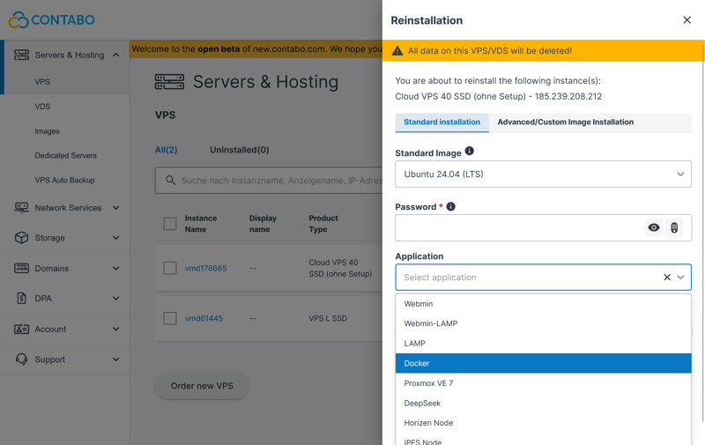Collapse the Servers & Hosting section
This screenshot has height=445, width=705.
[115, 55]
